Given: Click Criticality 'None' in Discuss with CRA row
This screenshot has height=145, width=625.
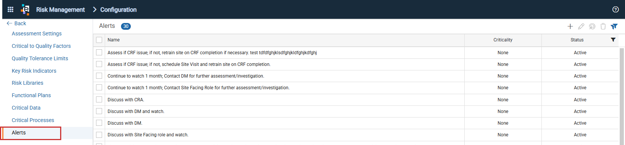Looking at the screenshot, I should (503, 100).
